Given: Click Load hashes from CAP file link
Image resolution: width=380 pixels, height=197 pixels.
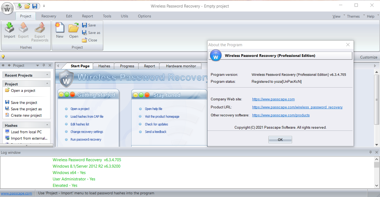Looking at the screenshot, I should tap(87, 116).
